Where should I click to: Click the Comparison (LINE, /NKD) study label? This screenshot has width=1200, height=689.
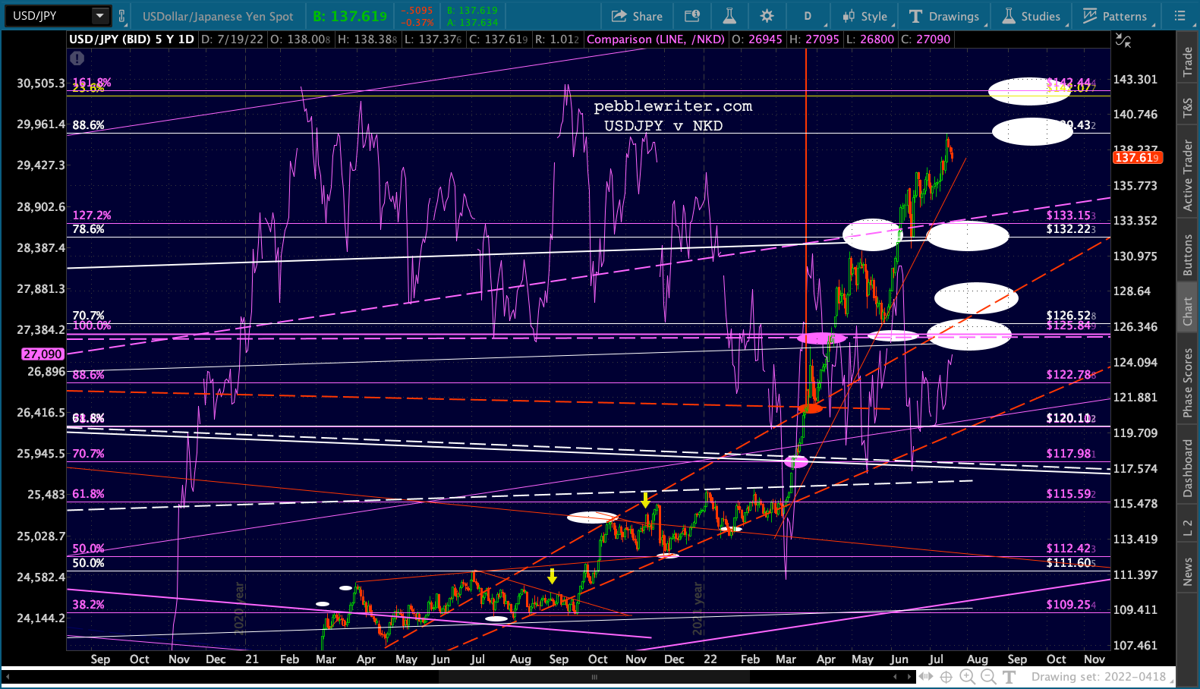[x=656, y=39]
